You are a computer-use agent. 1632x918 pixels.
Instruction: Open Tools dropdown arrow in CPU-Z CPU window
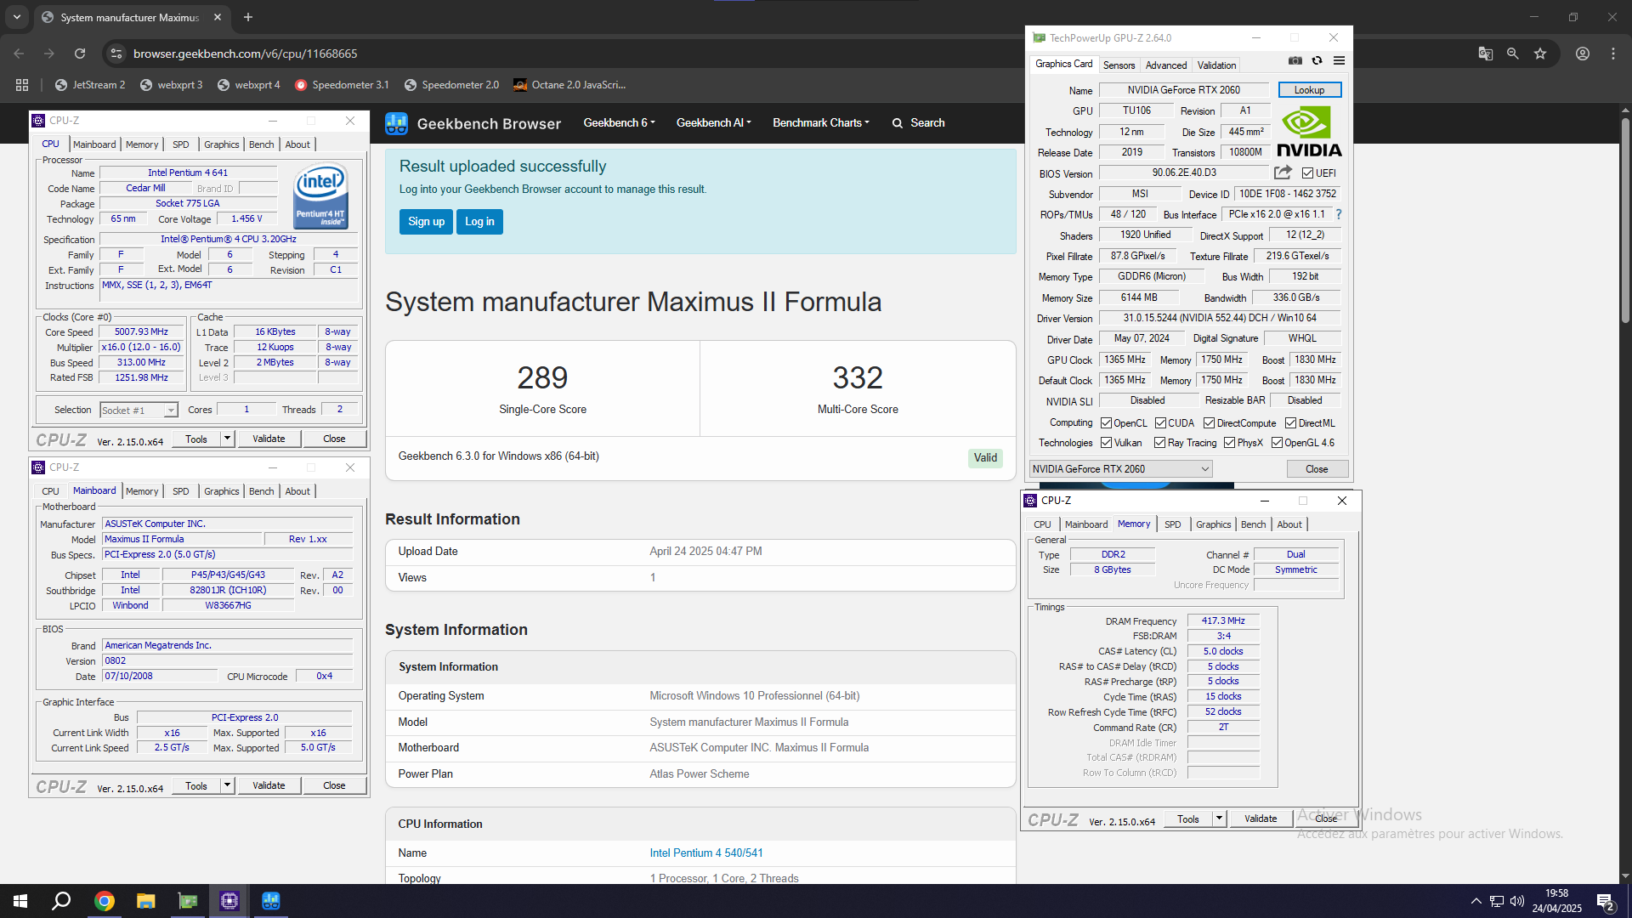(x=227, y=439)
